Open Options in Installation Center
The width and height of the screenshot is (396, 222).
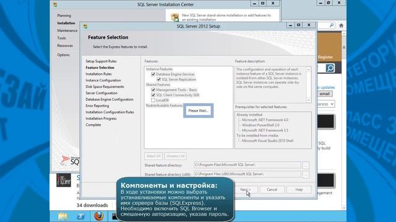point(63,55)
